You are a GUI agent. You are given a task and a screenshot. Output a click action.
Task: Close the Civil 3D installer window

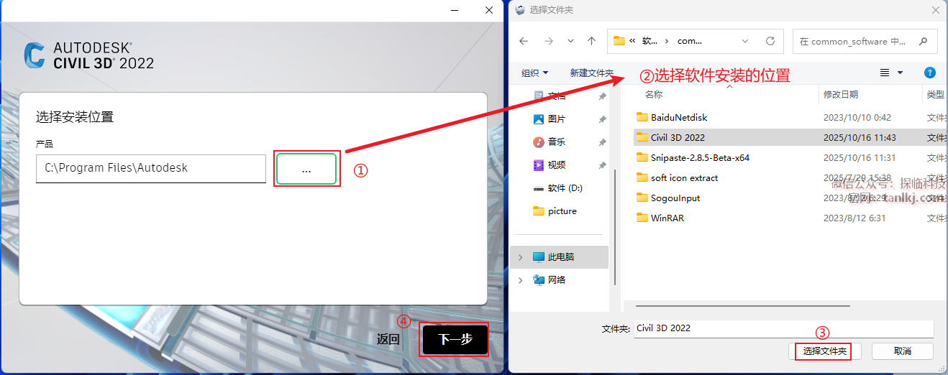(x=489, y=10)
